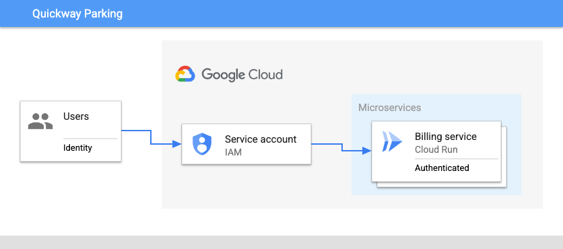The image size is (563, 249).
Task: Select the "Microservices" group label
Action: point(389,108)
